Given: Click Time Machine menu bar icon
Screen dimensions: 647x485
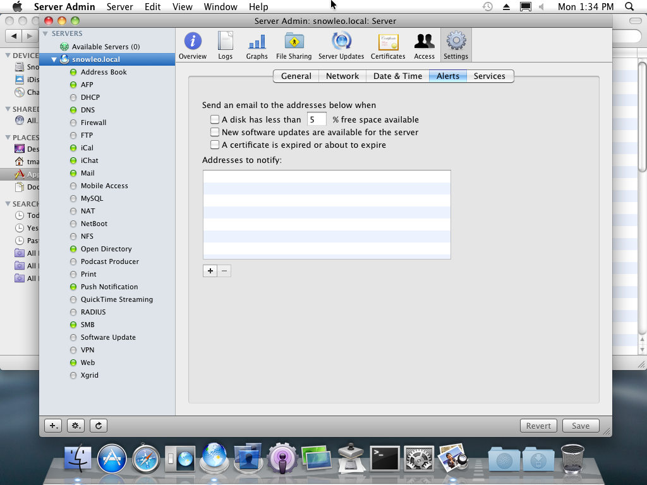Looking at the screenshot, I should (488, 6).
